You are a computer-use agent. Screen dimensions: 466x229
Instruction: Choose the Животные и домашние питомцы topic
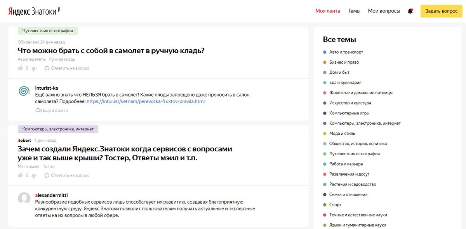pyautogui.click(x=361, y=93)
